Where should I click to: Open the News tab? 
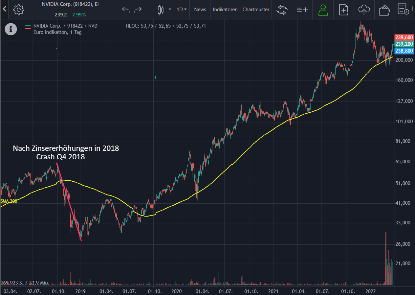(x=200, y=10)
